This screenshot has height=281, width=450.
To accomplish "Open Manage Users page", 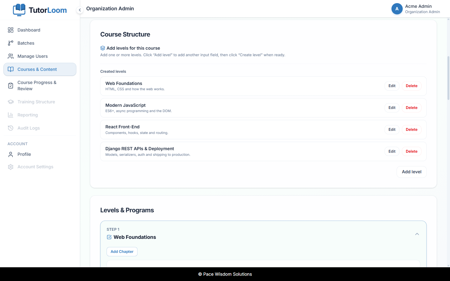I will (40, 56).
